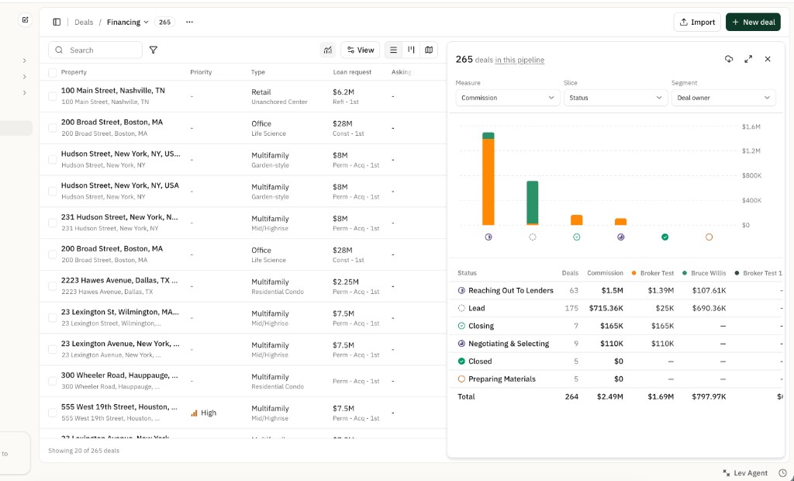794x481 pixels.
Task: Check the Hudson Street, New York, NY, US... row
Action: (x=52, y=159)
